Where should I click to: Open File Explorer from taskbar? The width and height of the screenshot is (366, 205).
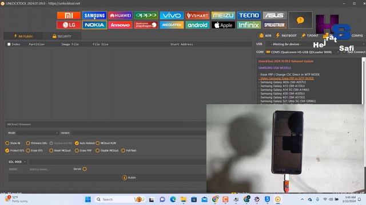click(184, 199)
